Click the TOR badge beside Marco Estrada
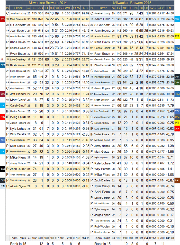This screenshot has height=245, width=180. click(x=3, y=152)
